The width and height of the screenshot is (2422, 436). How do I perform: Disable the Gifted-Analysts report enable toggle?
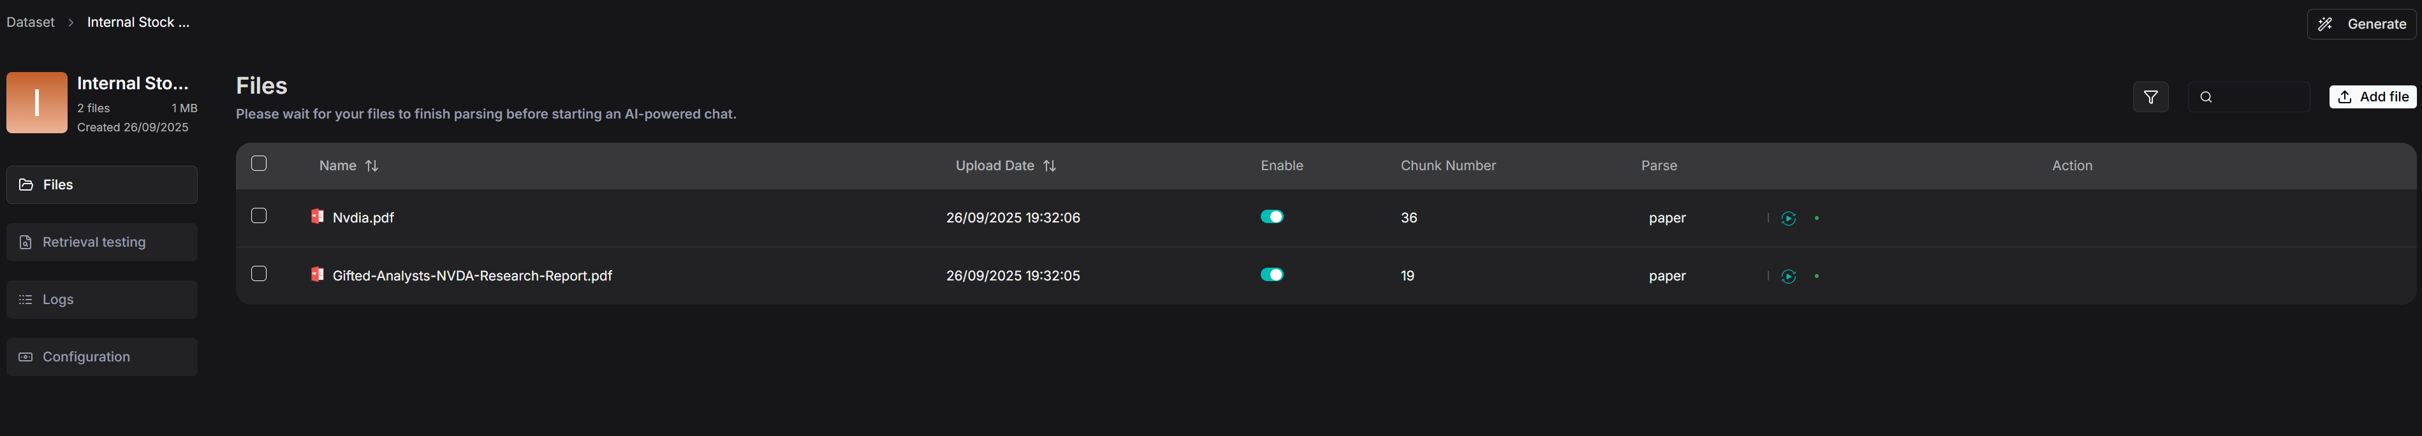tap(1271, 274)
